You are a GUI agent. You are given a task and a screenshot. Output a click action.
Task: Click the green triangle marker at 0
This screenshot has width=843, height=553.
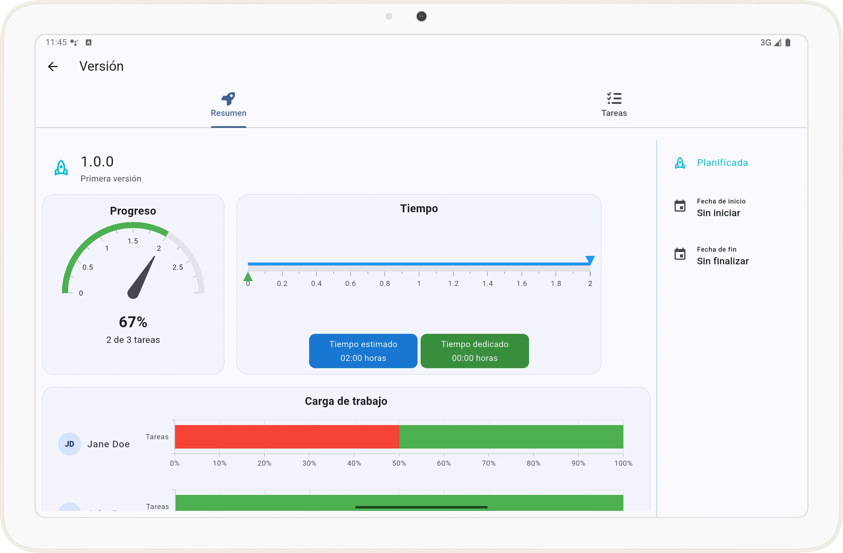248,277
